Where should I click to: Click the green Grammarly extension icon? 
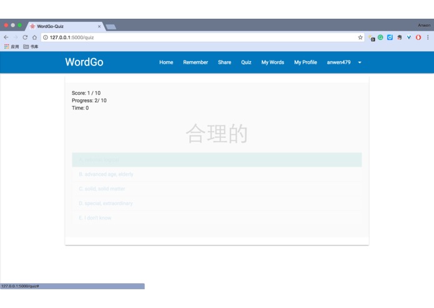pyautogui.click(x=380, y=37)
